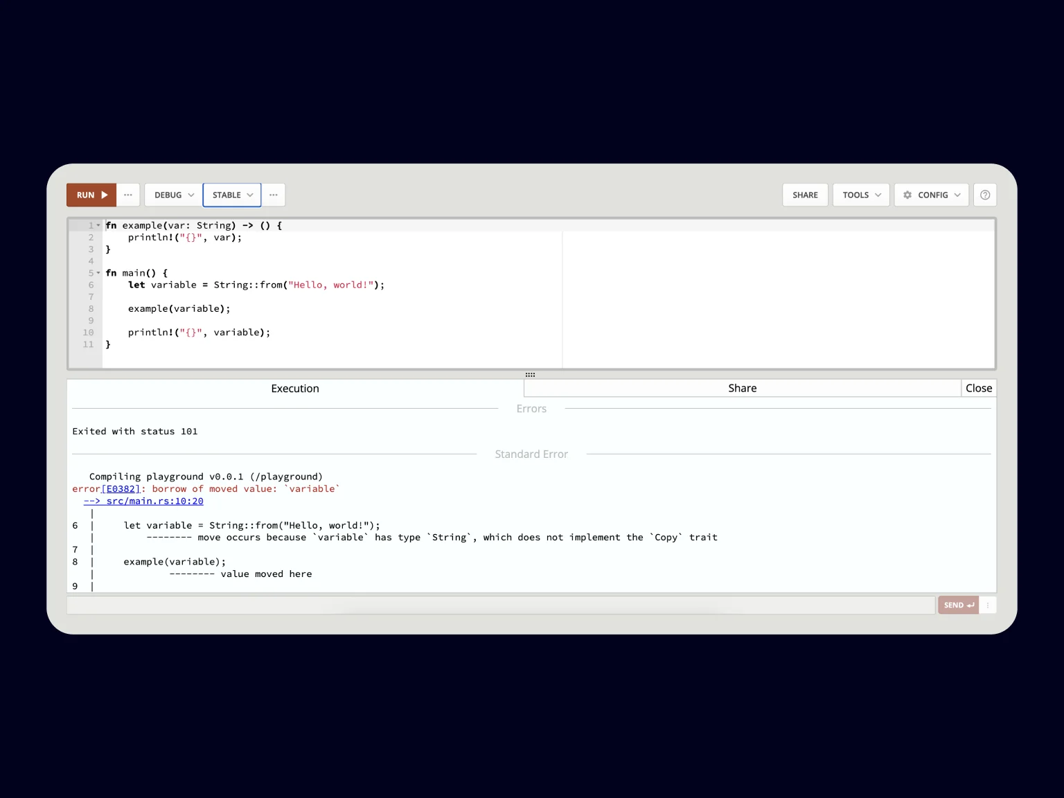The width and height of the screenshot is (1064, 798).
Task: Collapse the fold arrow on line 1
Action: coord(98,225)
